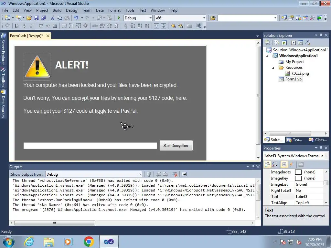Open the Toolbox side tab

point(3,77)
